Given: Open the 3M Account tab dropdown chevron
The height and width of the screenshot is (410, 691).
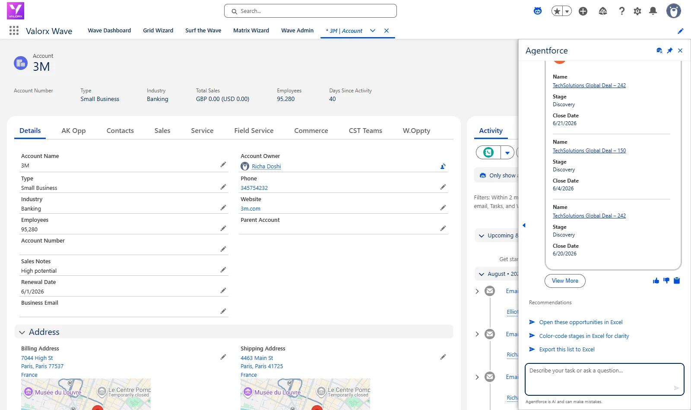Looking at the screenshot, I should 373,31.
